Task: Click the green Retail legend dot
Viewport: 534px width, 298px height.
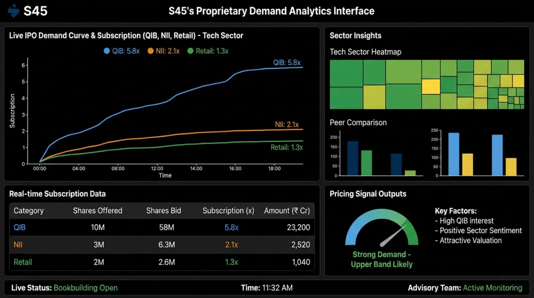Action: click(x=190, y=51)
